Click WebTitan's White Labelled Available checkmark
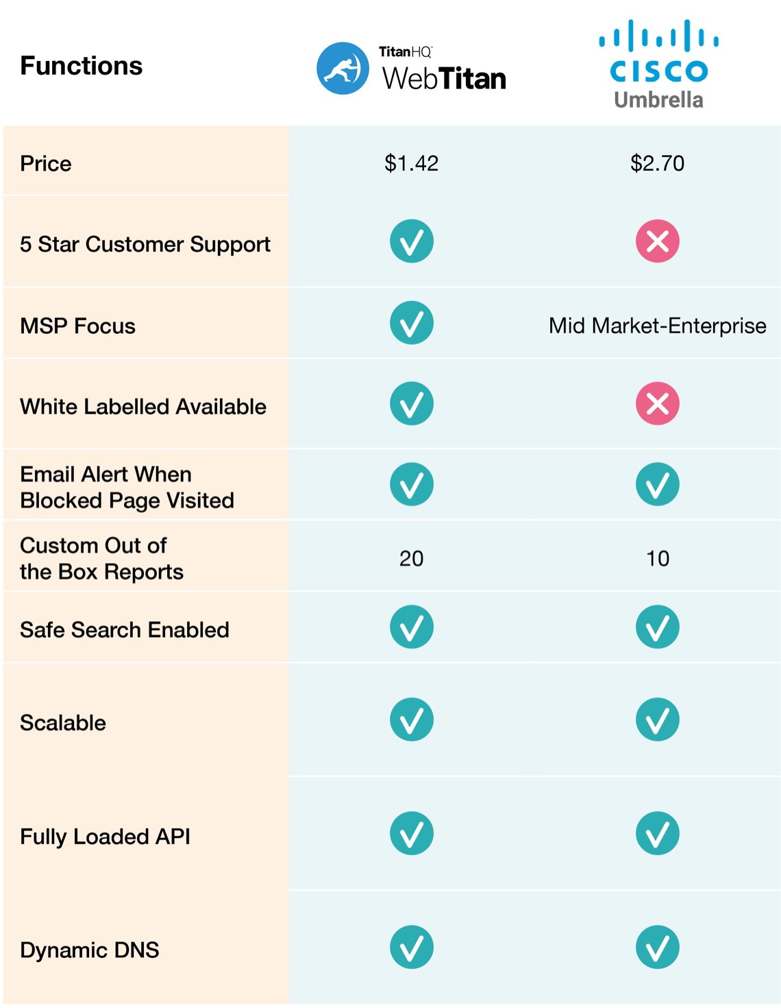The width and height of the screenshot is (781, 1008). click(x=412, y=404)
